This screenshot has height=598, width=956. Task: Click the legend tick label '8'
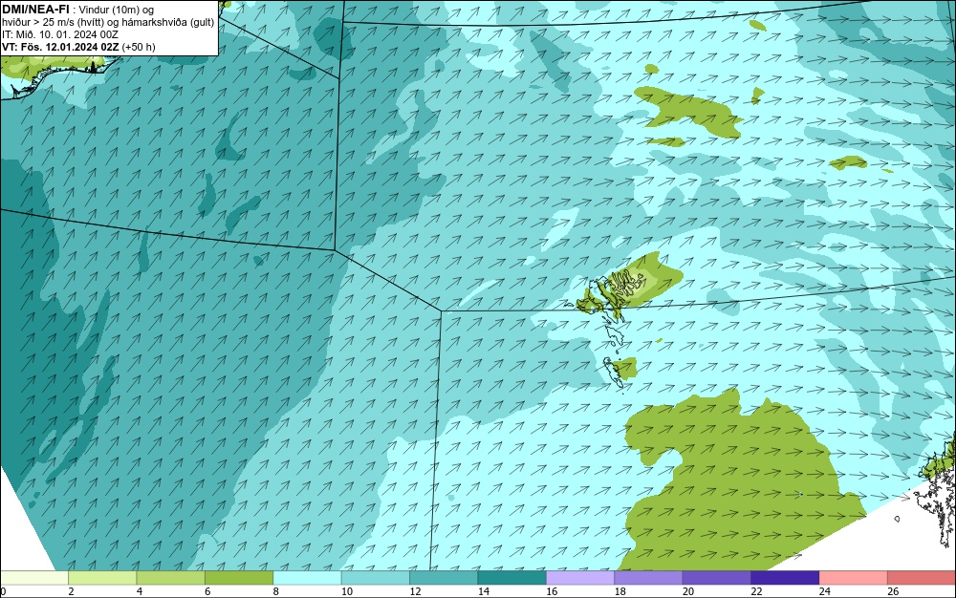pyautogui.click(x=276, y=591)
